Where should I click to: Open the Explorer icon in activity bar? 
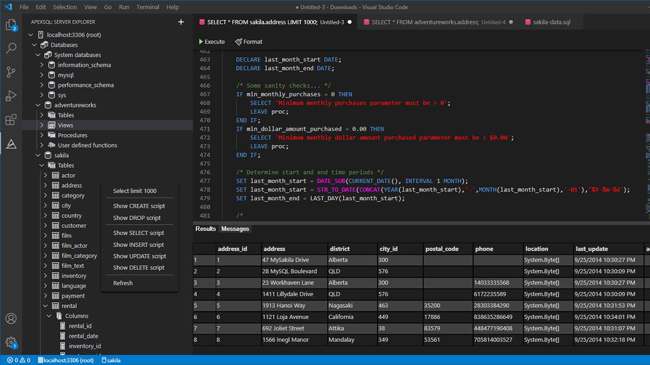(12, 25)
